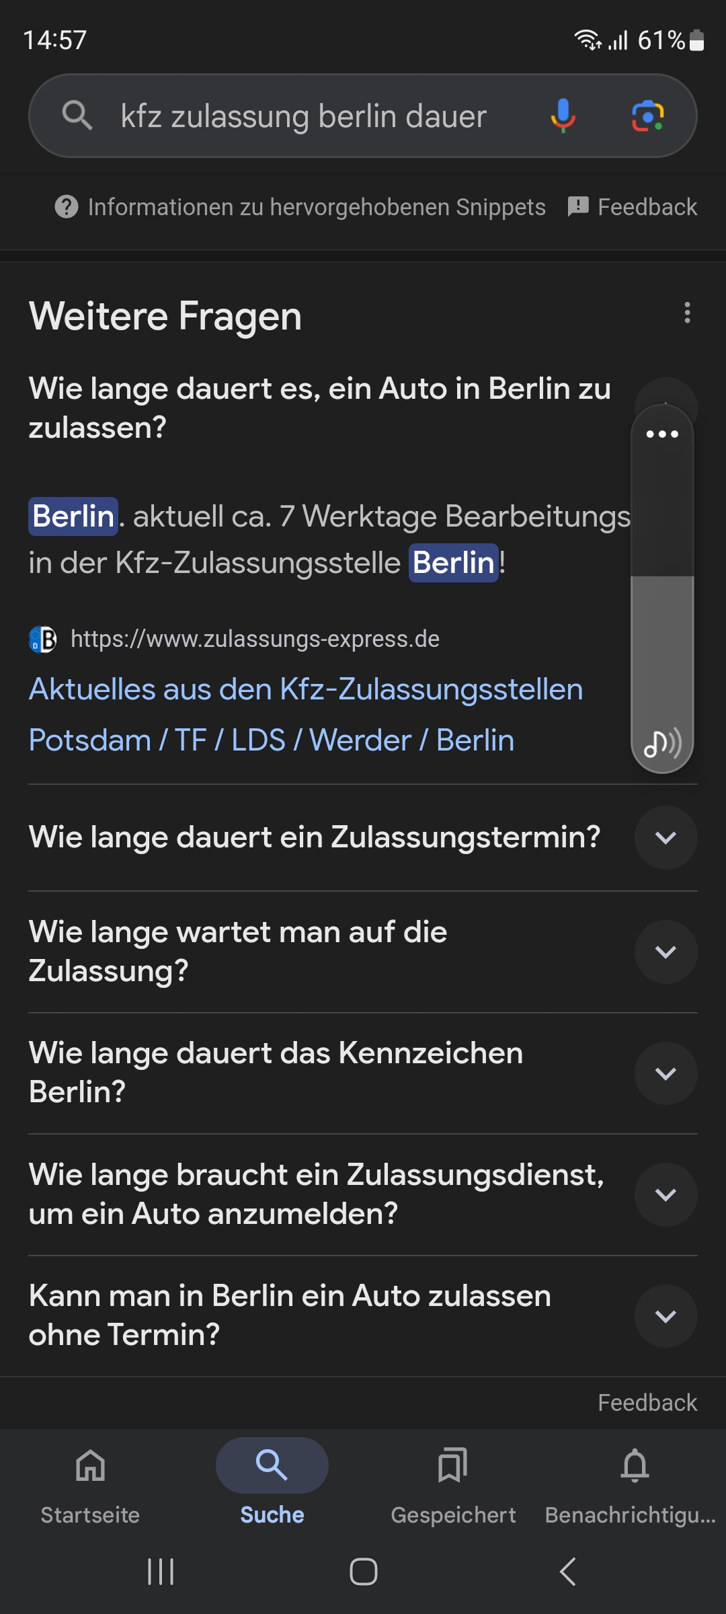Open Google Lens camera search

(x=647, y=116)
